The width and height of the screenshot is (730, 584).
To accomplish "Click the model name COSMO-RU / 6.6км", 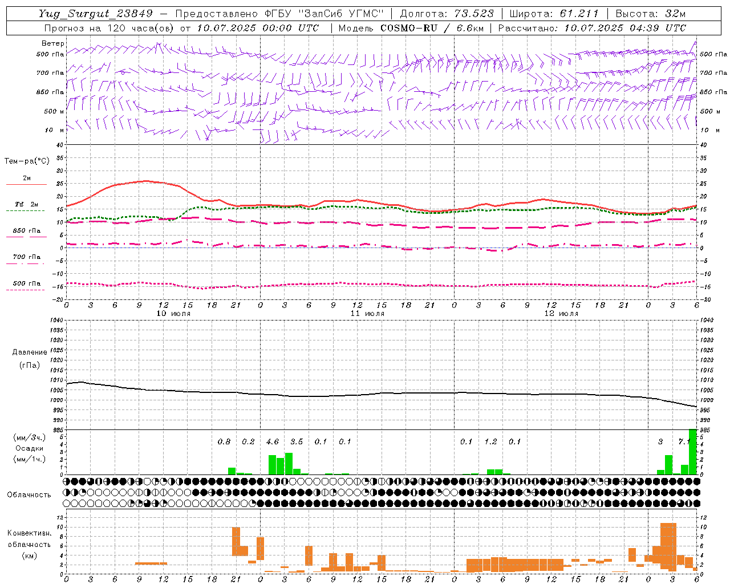I will (432, 28).
